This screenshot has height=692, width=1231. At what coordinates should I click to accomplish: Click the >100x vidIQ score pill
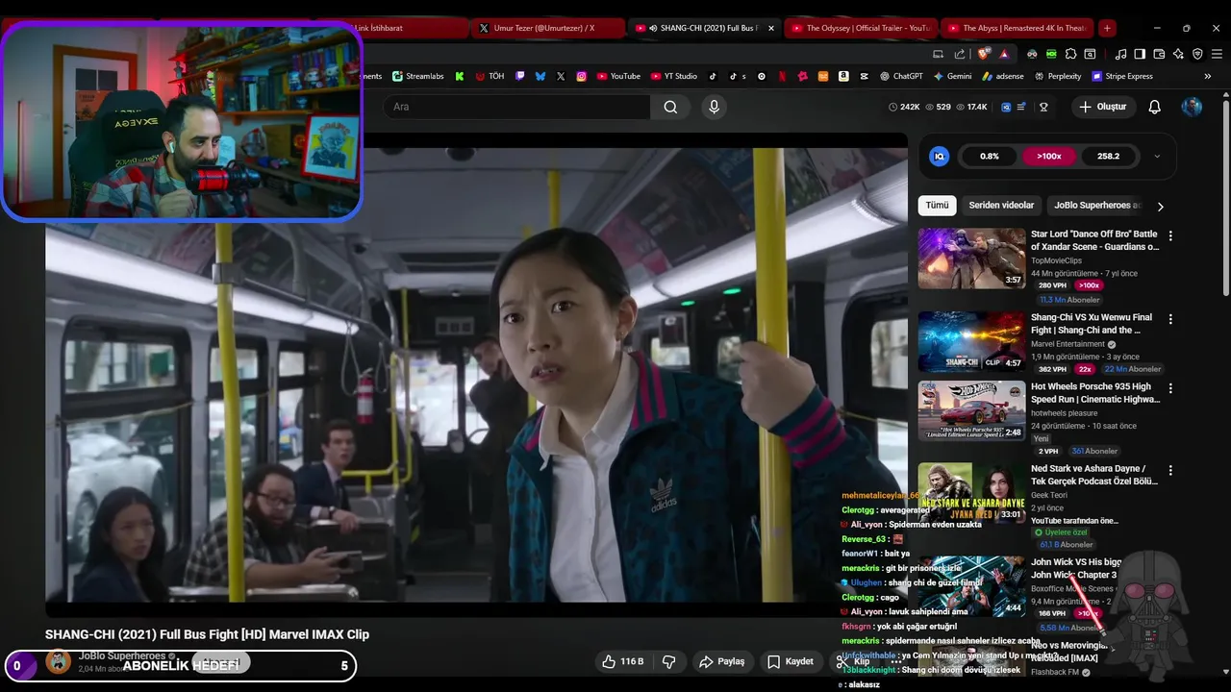[1048, 156]
